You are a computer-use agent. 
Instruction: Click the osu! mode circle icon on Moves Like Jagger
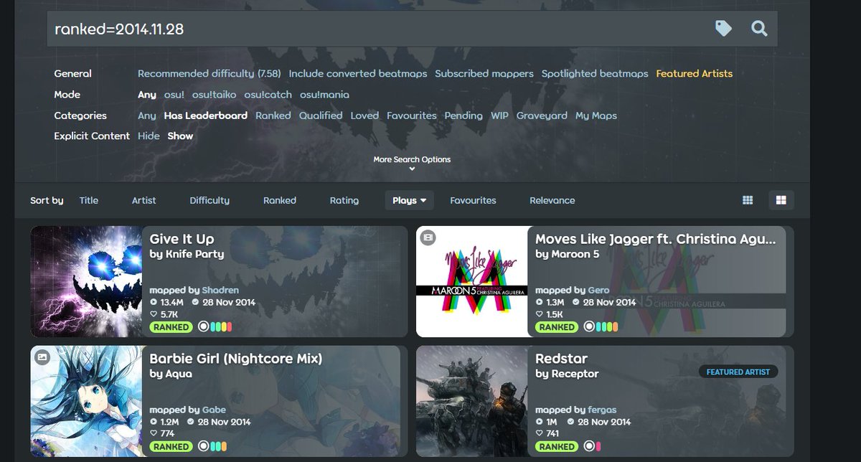click(589, 327)
